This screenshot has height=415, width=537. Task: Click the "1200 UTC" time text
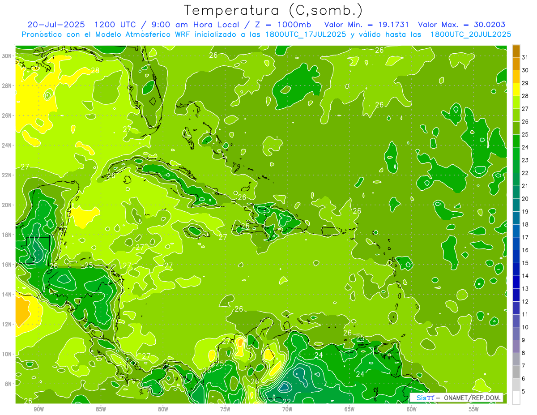point(115,24)
